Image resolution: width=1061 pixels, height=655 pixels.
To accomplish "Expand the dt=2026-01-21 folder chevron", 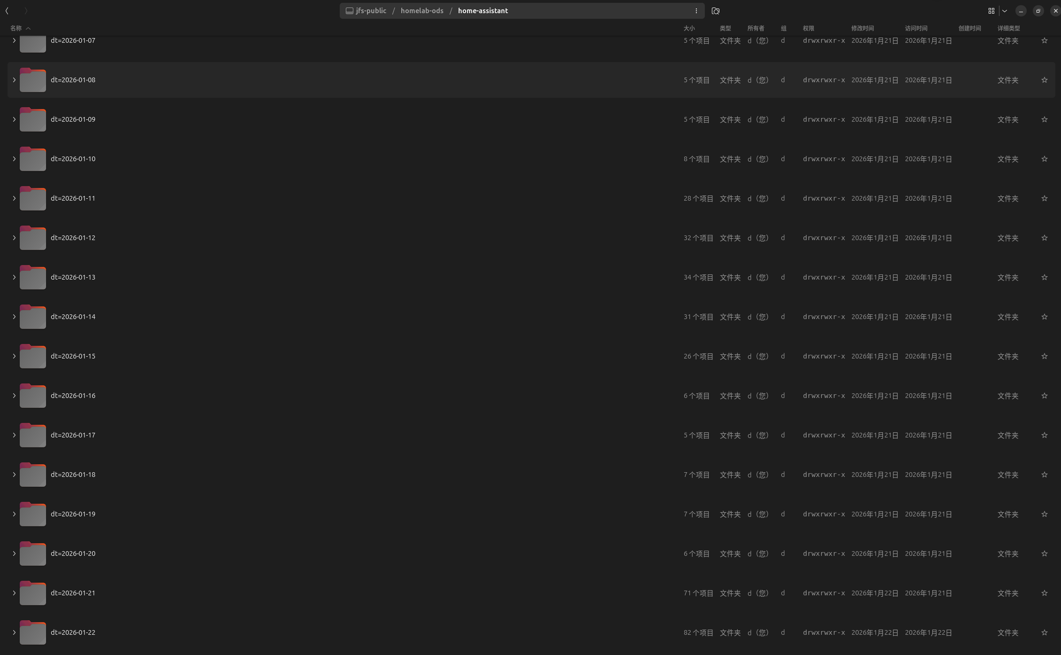I will (14, 593).
